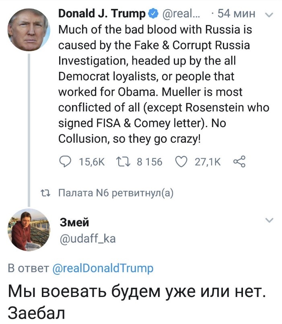This screenshot has height=324, width=282.
Task: Click the 27,1K likes count
Action: pyautogui.click(x=208, y=162)
